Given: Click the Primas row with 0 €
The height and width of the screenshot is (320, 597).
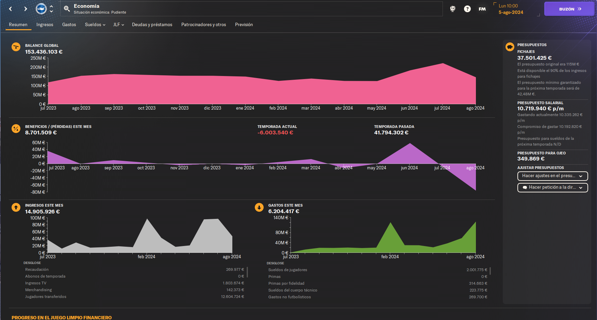Looking at the screenshot, I should tap(378, 277).
